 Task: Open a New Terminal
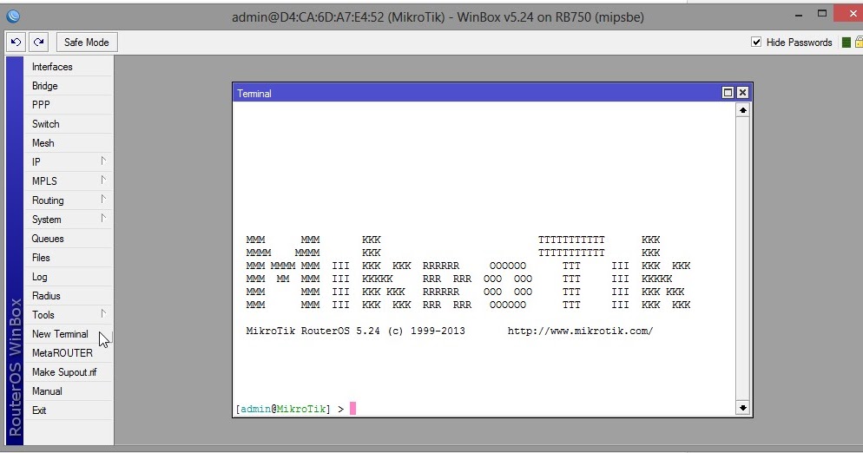pyautogui.click(x=69, y=334)
